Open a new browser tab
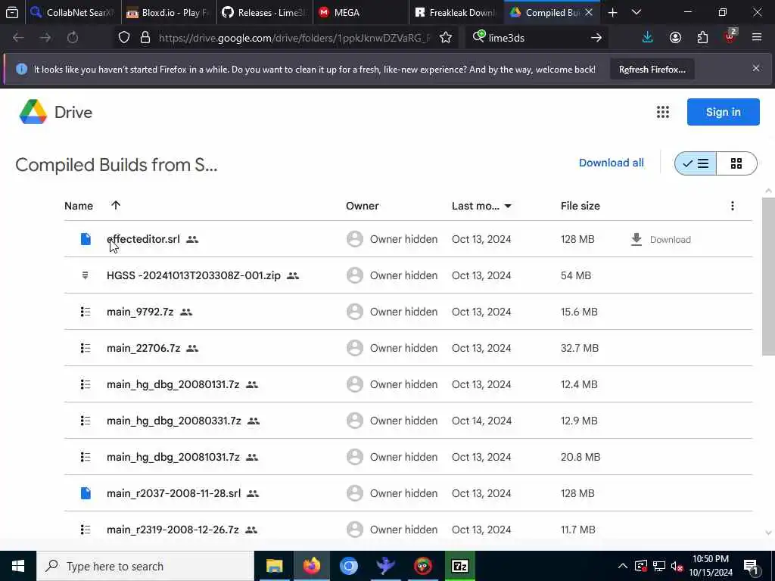This screenshot has height=581, width=775. pos(612,12)
